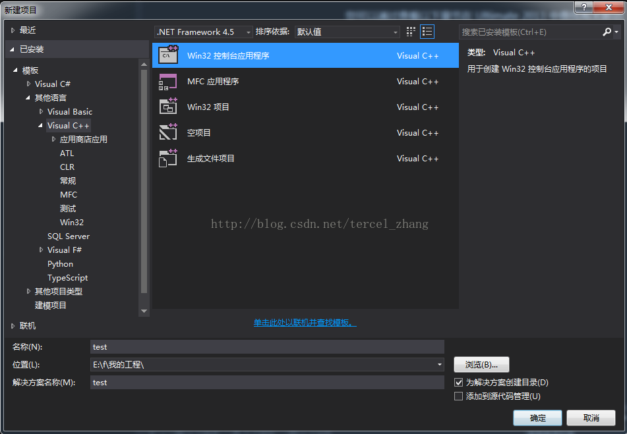Image resolution: width=627 pixels, height=434 pixels.
Task: Select Win32 in the template tree
Action: pos(72,223)
